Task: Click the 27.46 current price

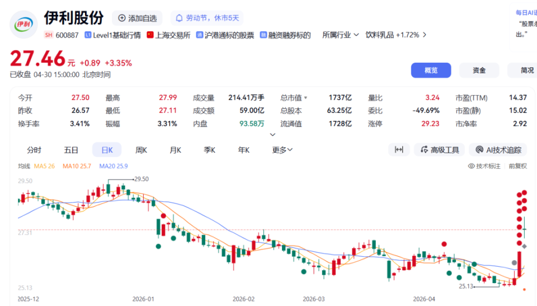Action: (x=37, y=59)
